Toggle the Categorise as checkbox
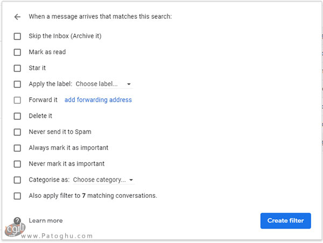This screenshot has width=323, height=243. pyautogui.click(x=17, y=180)
